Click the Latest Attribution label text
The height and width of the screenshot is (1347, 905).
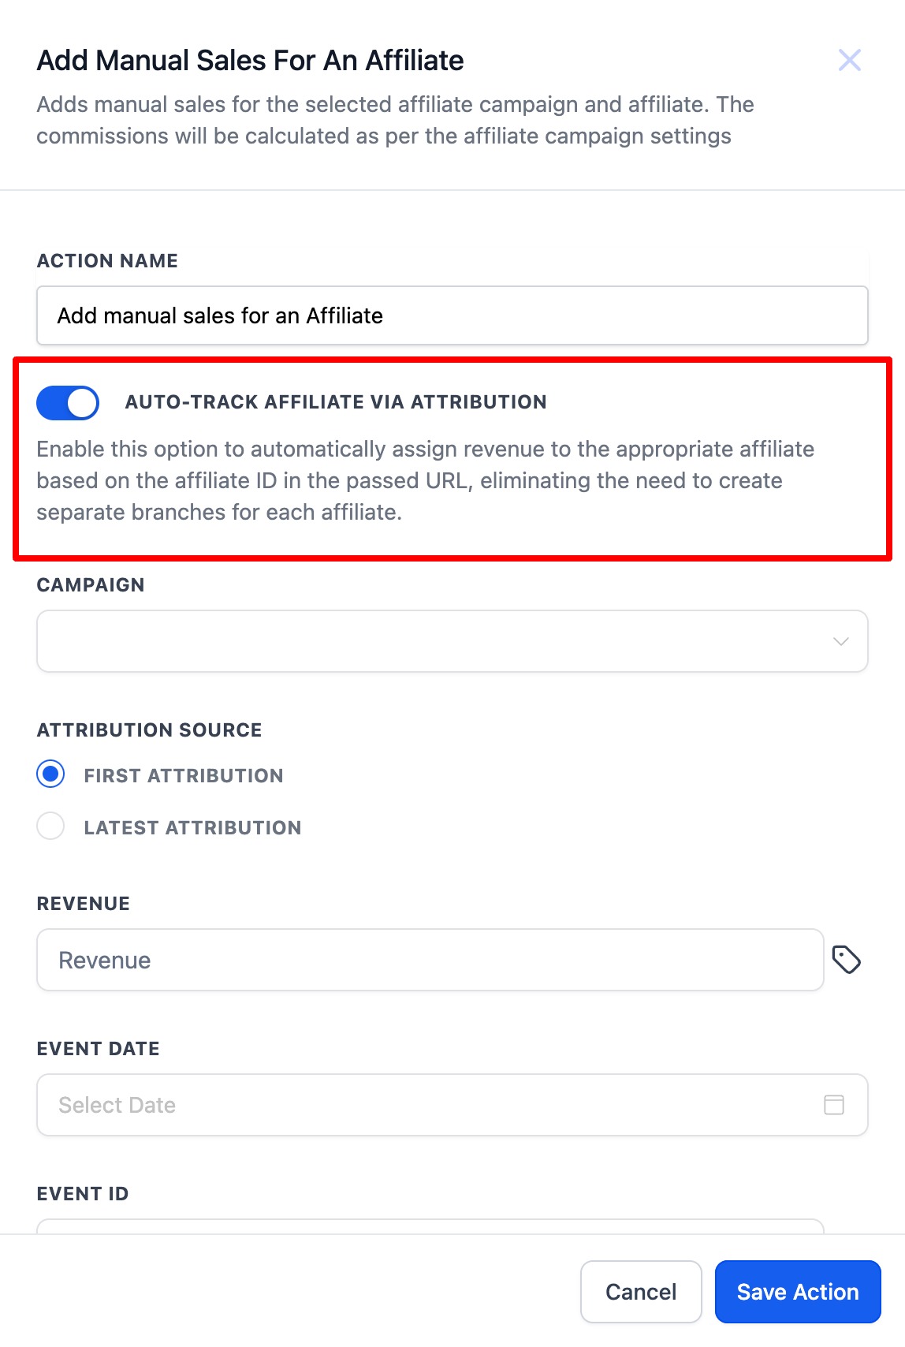[x=193, y=827]
